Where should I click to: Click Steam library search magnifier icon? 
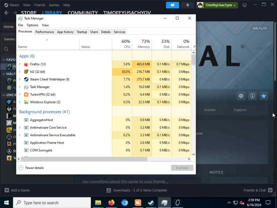(6, 49)
